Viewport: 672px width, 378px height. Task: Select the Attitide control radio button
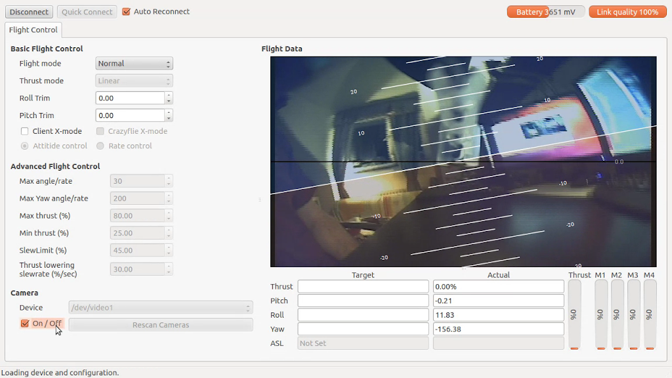(x=24, y=146)
